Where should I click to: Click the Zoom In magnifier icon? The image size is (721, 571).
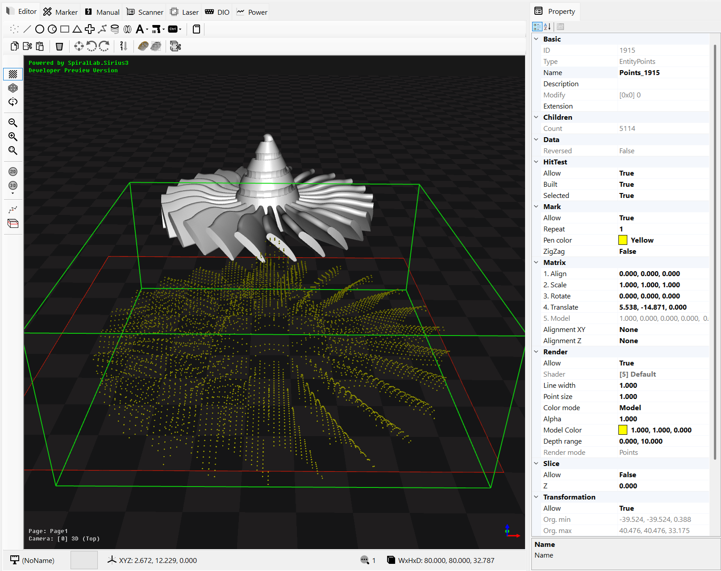pos(13,136)
